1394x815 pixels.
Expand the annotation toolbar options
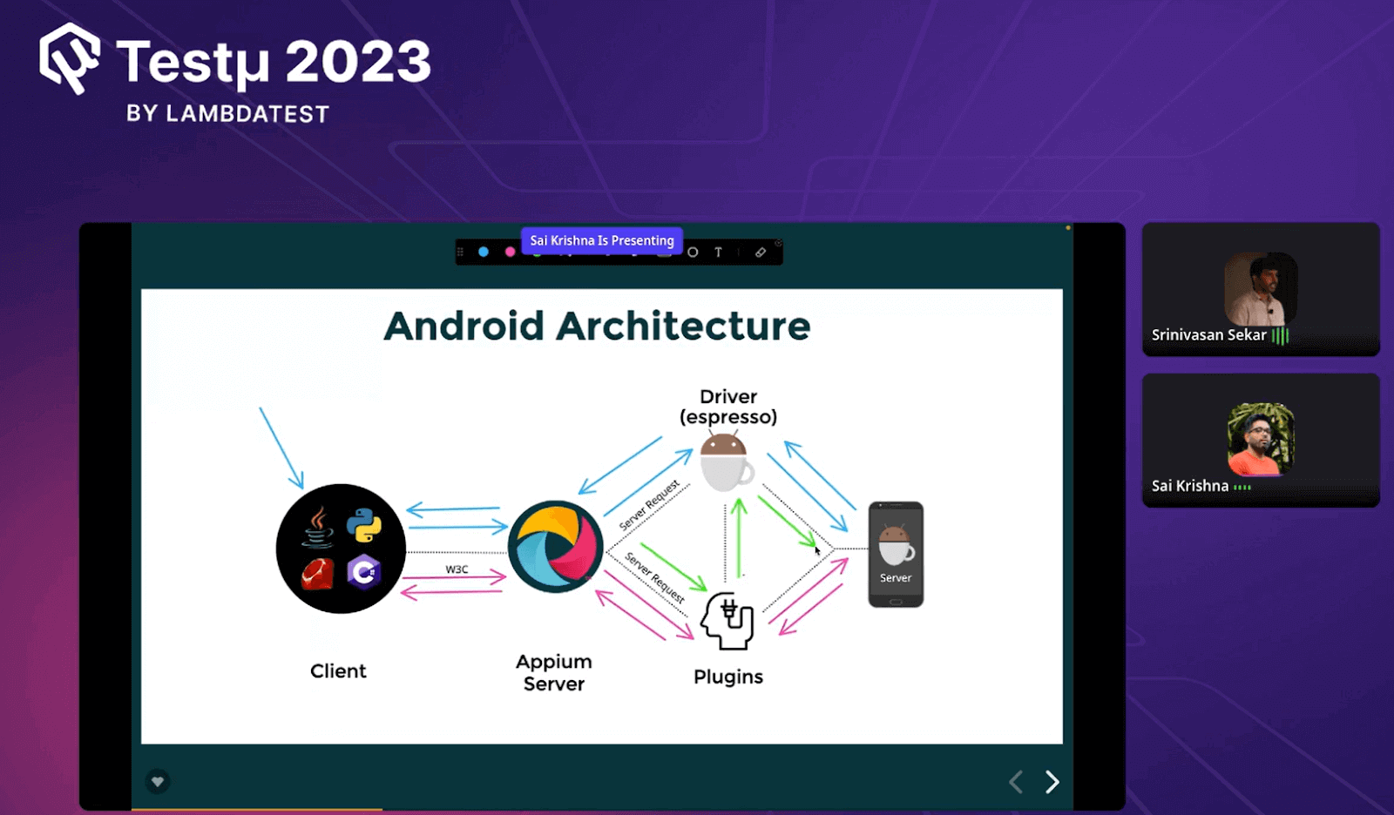(x=778, y=244)
